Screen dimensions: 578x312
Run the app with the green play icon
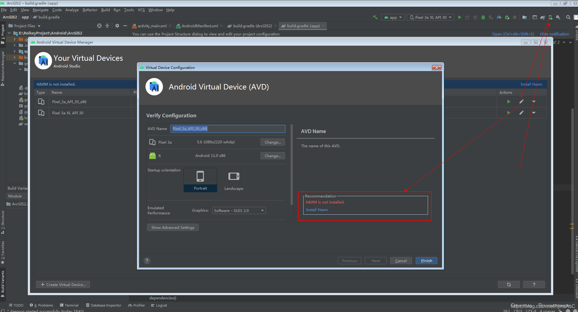(x=460, y=17)
